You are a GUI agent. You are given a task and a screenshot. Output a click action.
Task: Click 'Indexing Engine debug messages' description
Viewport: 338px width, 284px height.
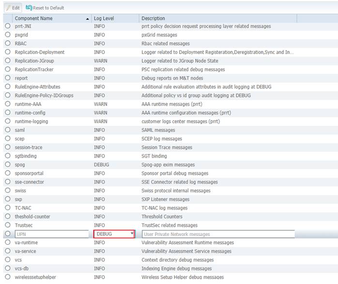pyautogui.click(x=177, y=268)
